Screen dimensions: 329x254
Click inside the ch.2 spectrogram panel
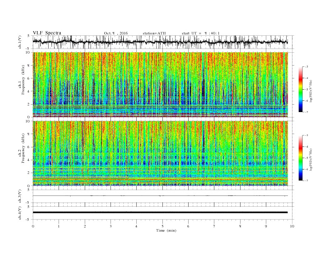[160, 153]
